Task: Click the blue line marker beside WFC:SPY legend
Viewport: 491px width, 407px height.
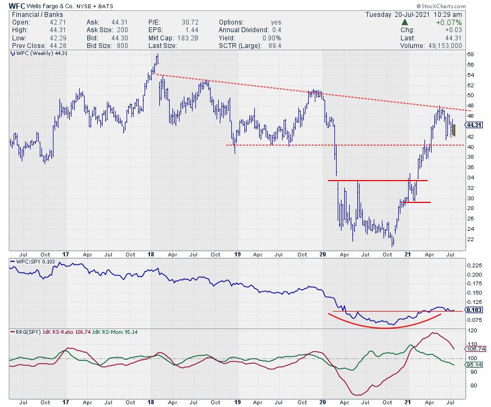Action: [11, 262]
